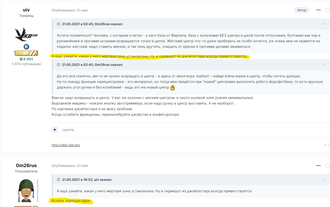Viewport: 330px width, 207px height.
Task: Quote uiv's post with Цитата
Action: tap(68, 130)
